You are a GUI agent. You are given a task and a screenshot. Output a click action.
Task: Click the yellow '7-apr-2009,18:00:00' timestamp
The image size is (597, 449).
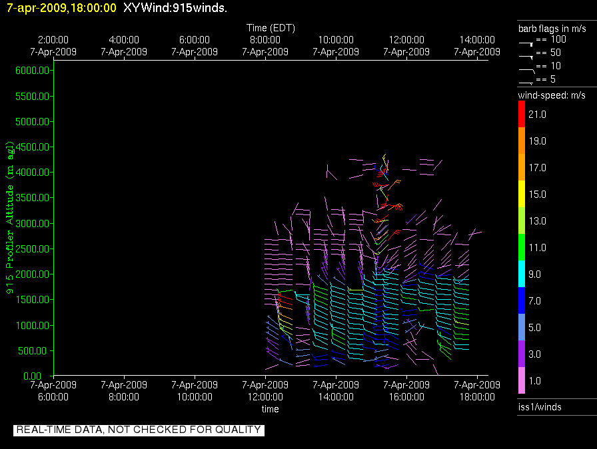click(61, 7)
